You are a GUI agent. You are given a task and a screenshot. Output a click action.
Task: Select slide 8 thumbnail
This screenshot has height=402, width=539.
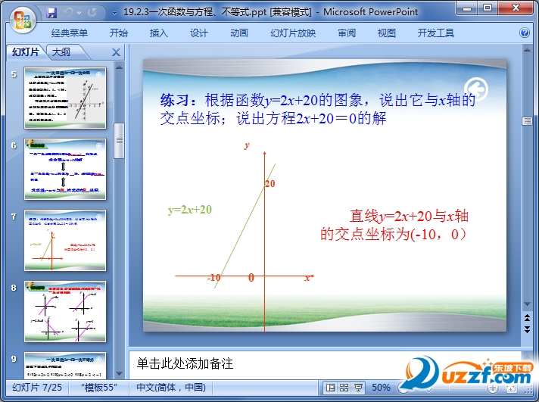65,310
